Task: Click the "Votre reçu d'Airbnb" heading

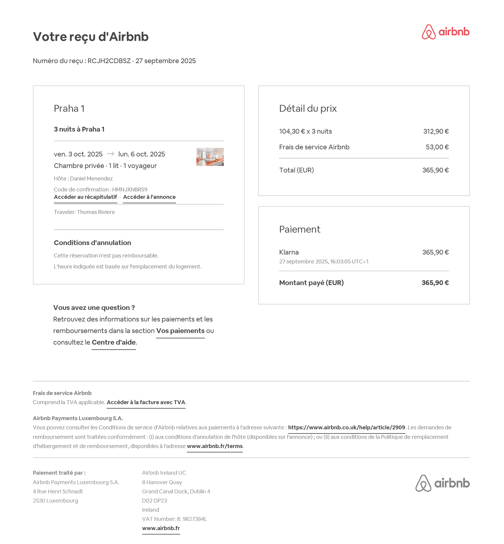Action: [x=91, y=37]
